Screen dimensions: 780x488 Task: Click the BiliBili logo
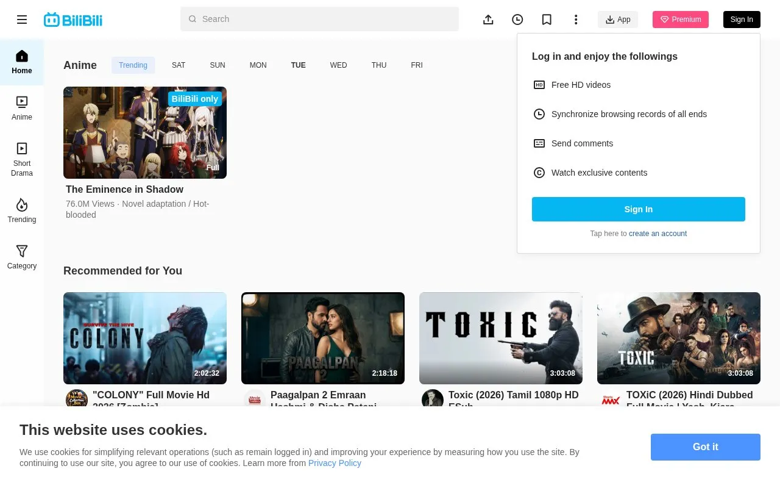click(73, 20)
